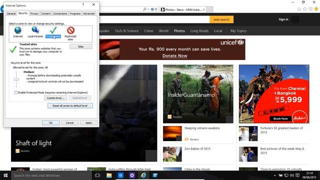The height and width of the screenshot is (180, 320).
Task: Click the Custom level... button
Action: click(55, 98)
